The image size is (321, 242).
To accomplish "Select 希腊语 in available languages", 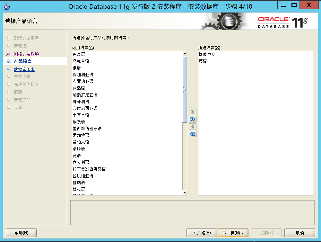I will coord(127,149).
